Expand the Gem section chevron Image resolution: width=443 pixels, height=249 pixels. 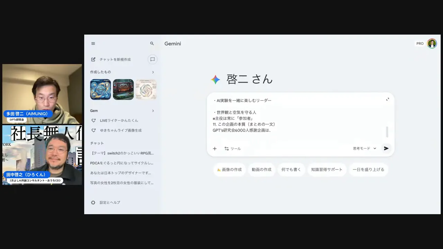[153, 111]
